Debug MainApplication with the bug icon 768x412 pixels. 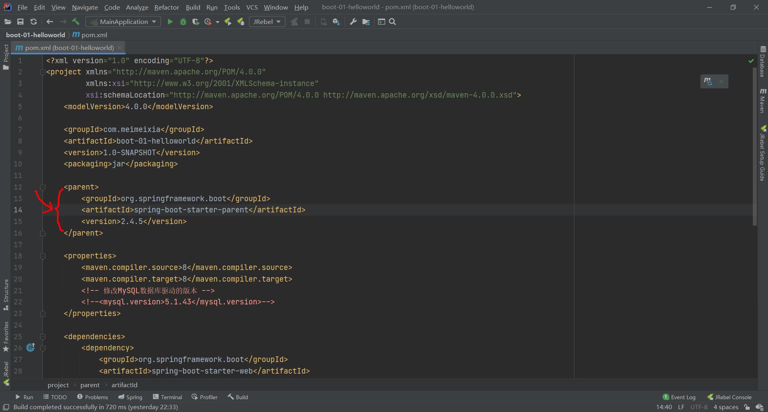[183, 22]
